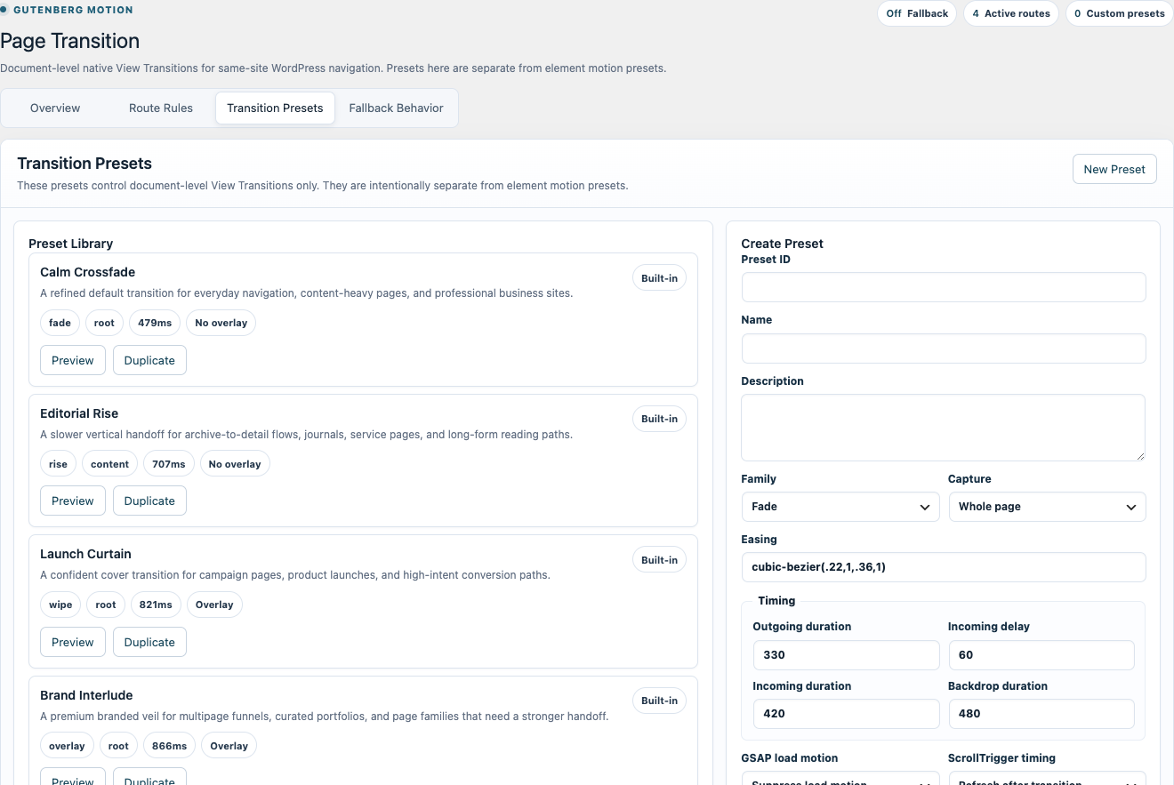Open the Overview tab
This screenshot has width=1174, height=785.
55,108
